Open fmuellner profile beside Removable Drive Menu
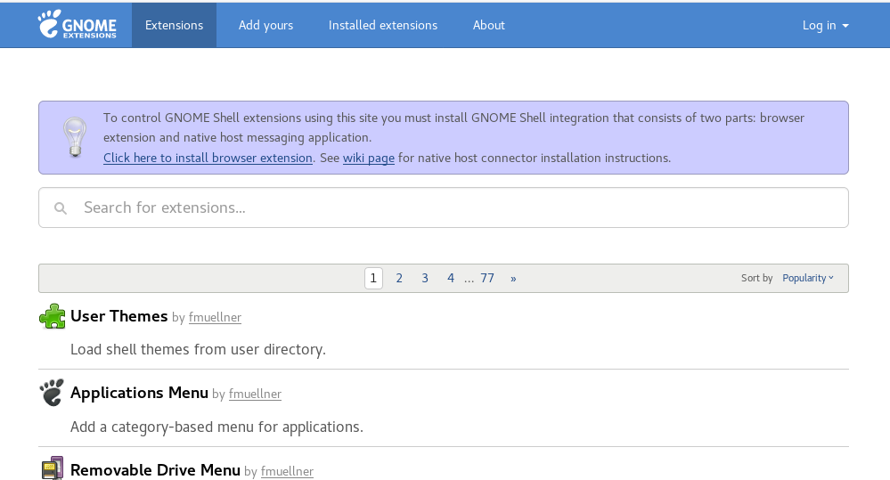890x480 pixels. point(287,471)
